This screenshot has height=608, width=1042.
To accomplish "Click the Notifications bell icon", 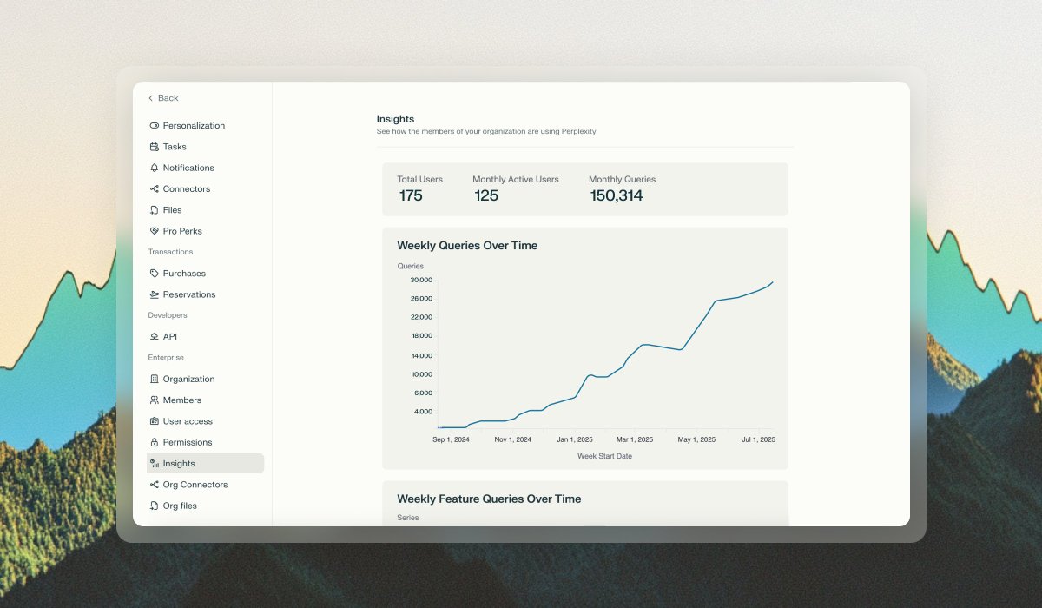I will (154, 168).
